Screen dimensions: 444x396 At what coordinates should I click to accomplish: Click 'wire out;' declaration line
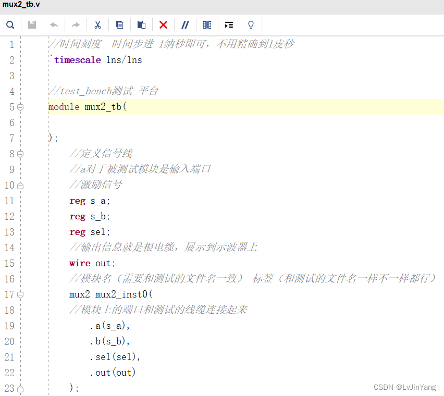click(x=92, y=264)
